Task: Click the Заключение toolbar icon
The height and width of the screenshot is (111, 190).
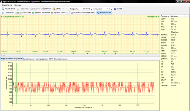Action: pos(3,9)
